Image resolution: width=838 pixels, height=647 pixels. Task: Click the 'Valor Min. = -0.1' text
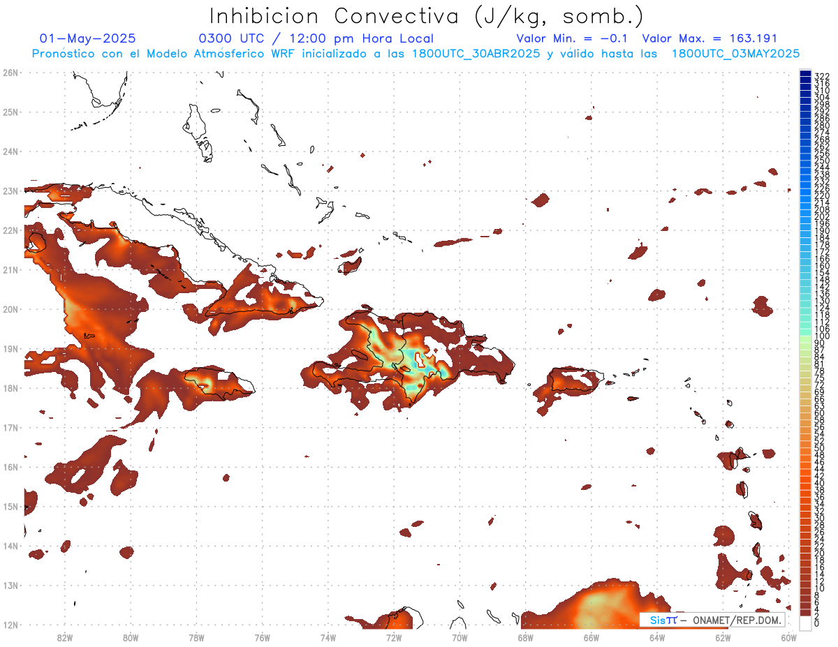coord(573,38)
